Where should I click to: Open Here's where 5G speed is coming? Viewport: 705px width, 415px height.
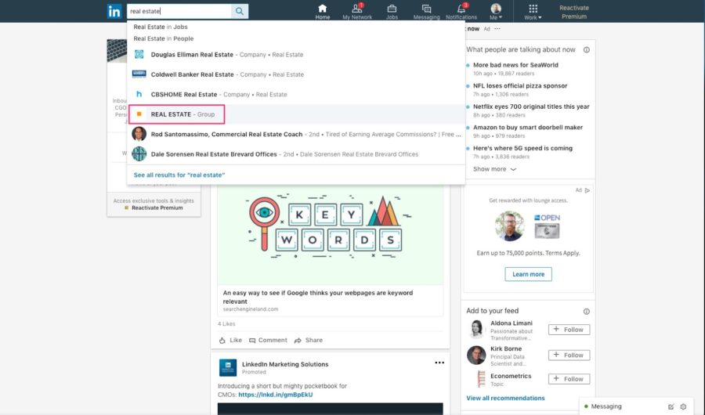[x=522, y=148]
